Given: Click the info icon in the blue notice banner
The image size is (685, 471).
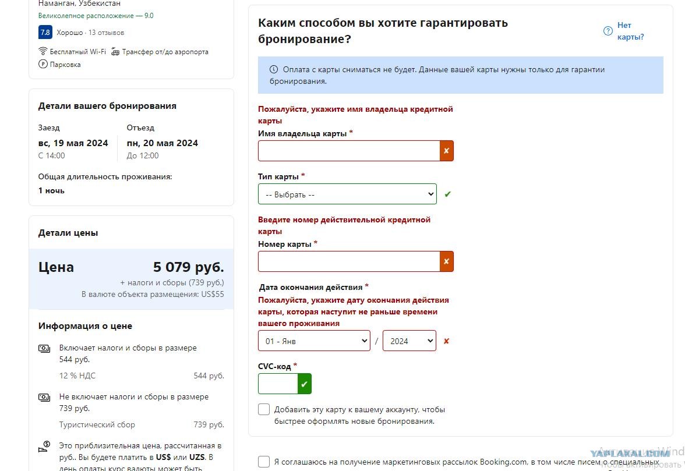Looking at the screenshot, I should (x=274, y=69).
